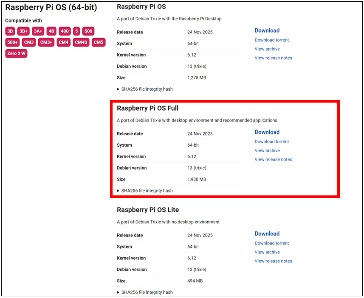Open release notes for Raspberry Pi OS Lite

[273, 261]
